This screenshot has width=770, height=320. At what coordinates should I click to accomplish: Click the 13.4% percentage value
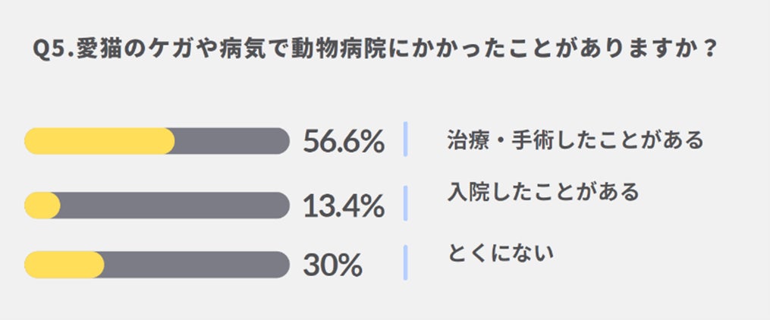[x=343, y=205]
